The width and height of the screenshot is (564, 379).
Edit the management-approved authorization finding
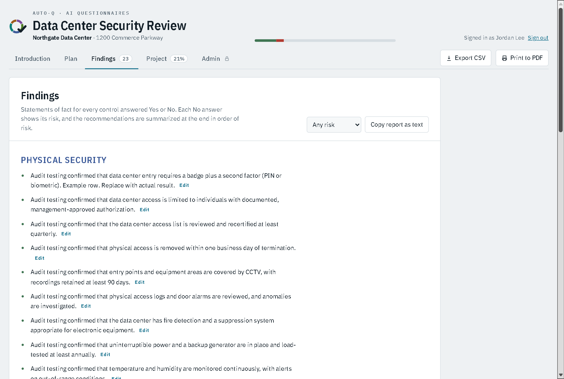coord(144,210)
